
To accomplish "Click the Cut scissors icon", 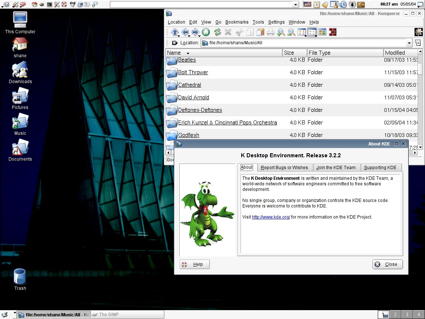I will coord(239,32).
